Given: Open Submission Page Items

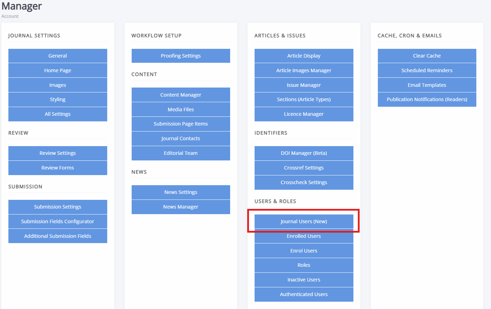Looking at the screenshot, I should (181, 124).
